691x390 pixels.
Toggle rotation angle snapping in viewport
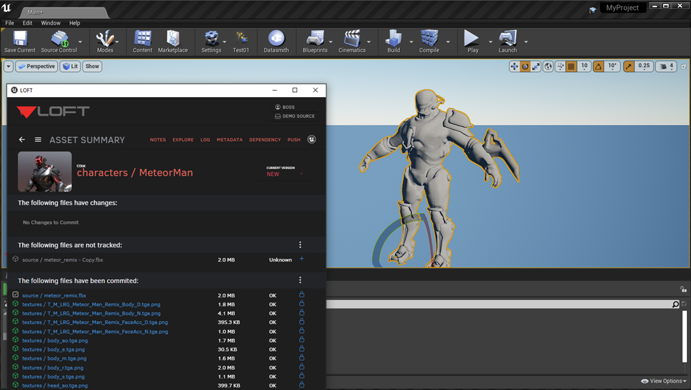[x=599, y=66]
